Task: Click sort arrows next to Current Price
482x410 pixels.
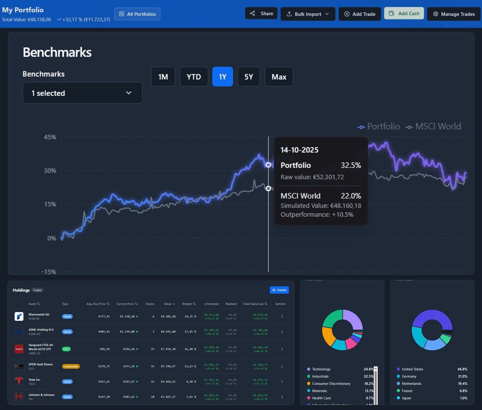Action: click(x=136, y=304)
